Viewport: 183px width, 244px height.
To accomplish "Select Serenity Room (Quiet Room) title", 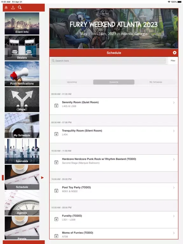I will pyautogui.click(x=80, y=102).
